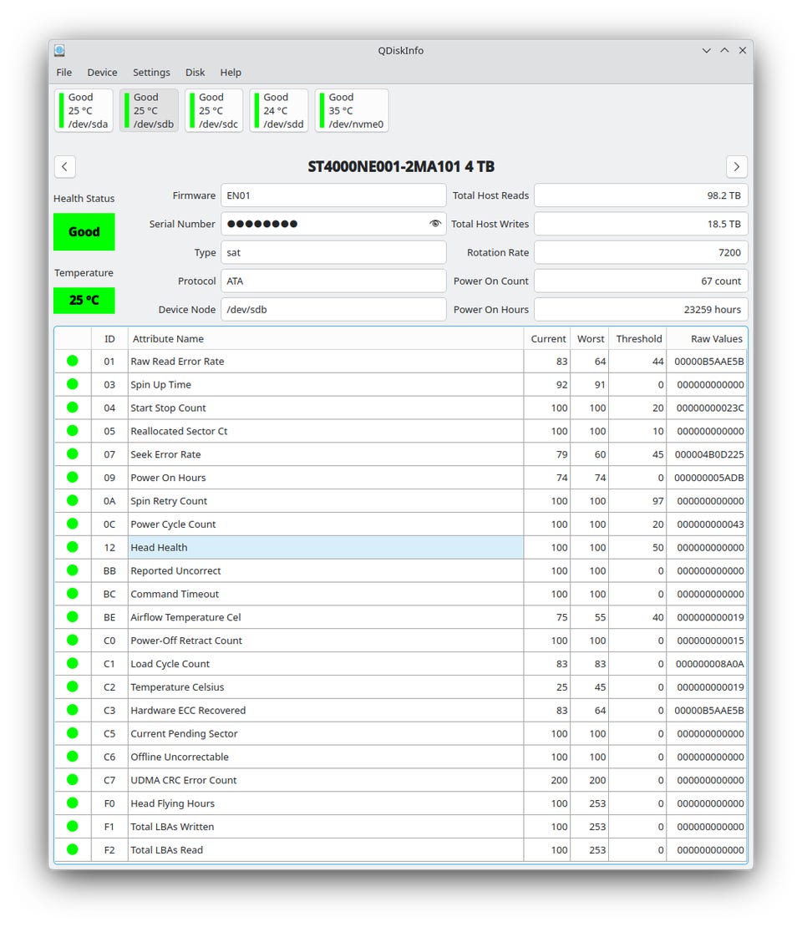Click the drive title ST4000NE001-2MA101 4 TB
The height and width of the screenshot is (927, 802).
[401, 167]
